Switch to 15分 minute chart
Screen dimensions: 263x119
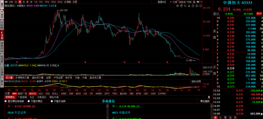[x=47, y=2]
